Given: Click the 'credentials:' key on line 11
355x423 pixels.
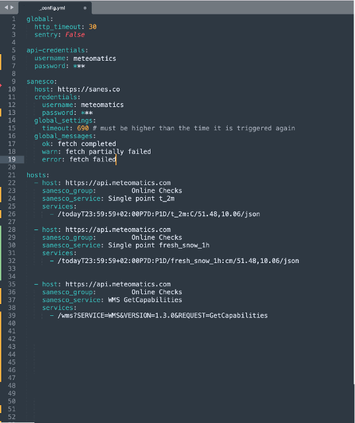Looking at the screenshot, I should click(x=57, y=97).
